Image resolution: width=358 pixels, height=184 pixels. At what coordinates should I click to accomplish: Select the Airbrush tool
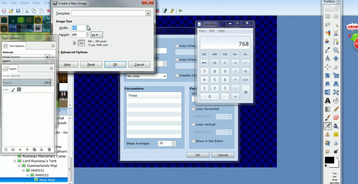[x=328, y=126]
